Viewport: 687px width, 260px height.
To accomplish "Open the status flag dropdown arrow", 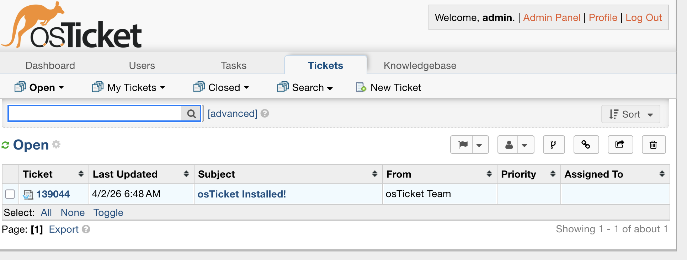I will (480, 145).
